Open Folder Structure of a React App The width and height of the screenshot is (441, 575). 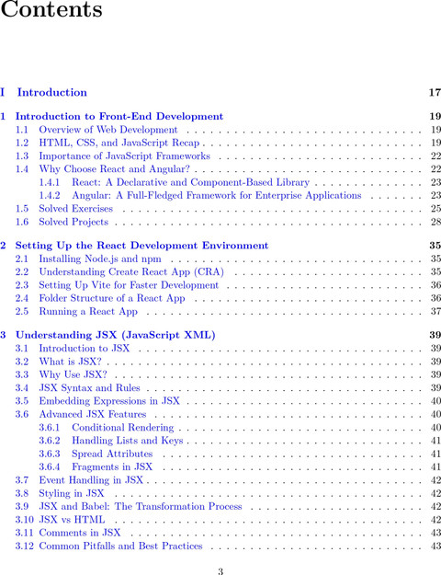click(x=112, y=298)
